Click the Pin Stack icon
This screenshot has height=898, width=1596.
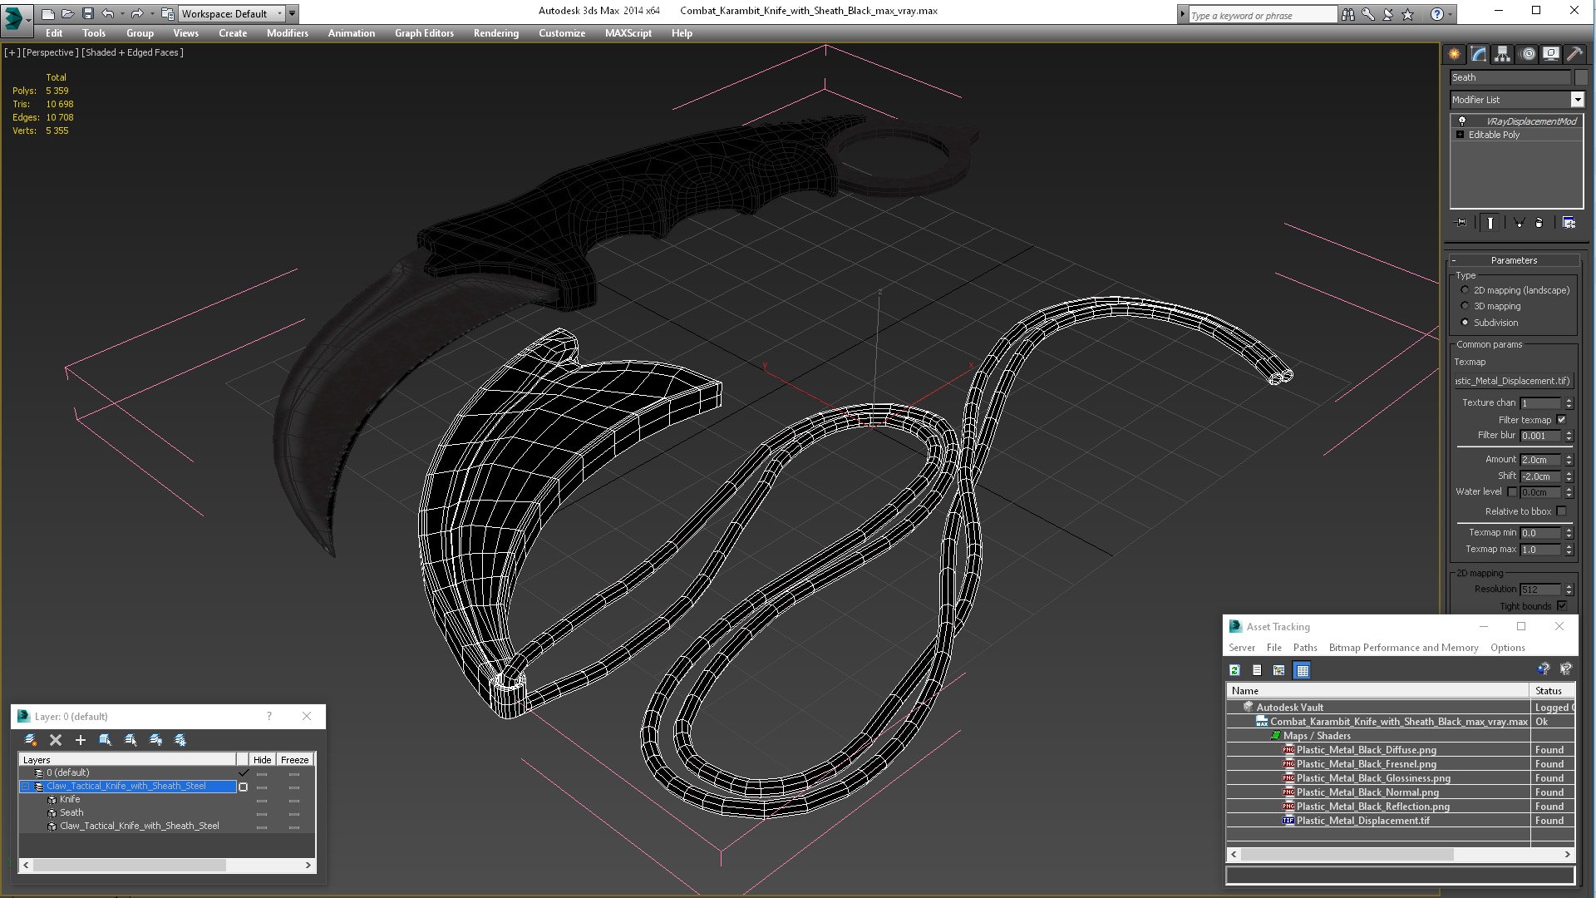[1461, 223]
